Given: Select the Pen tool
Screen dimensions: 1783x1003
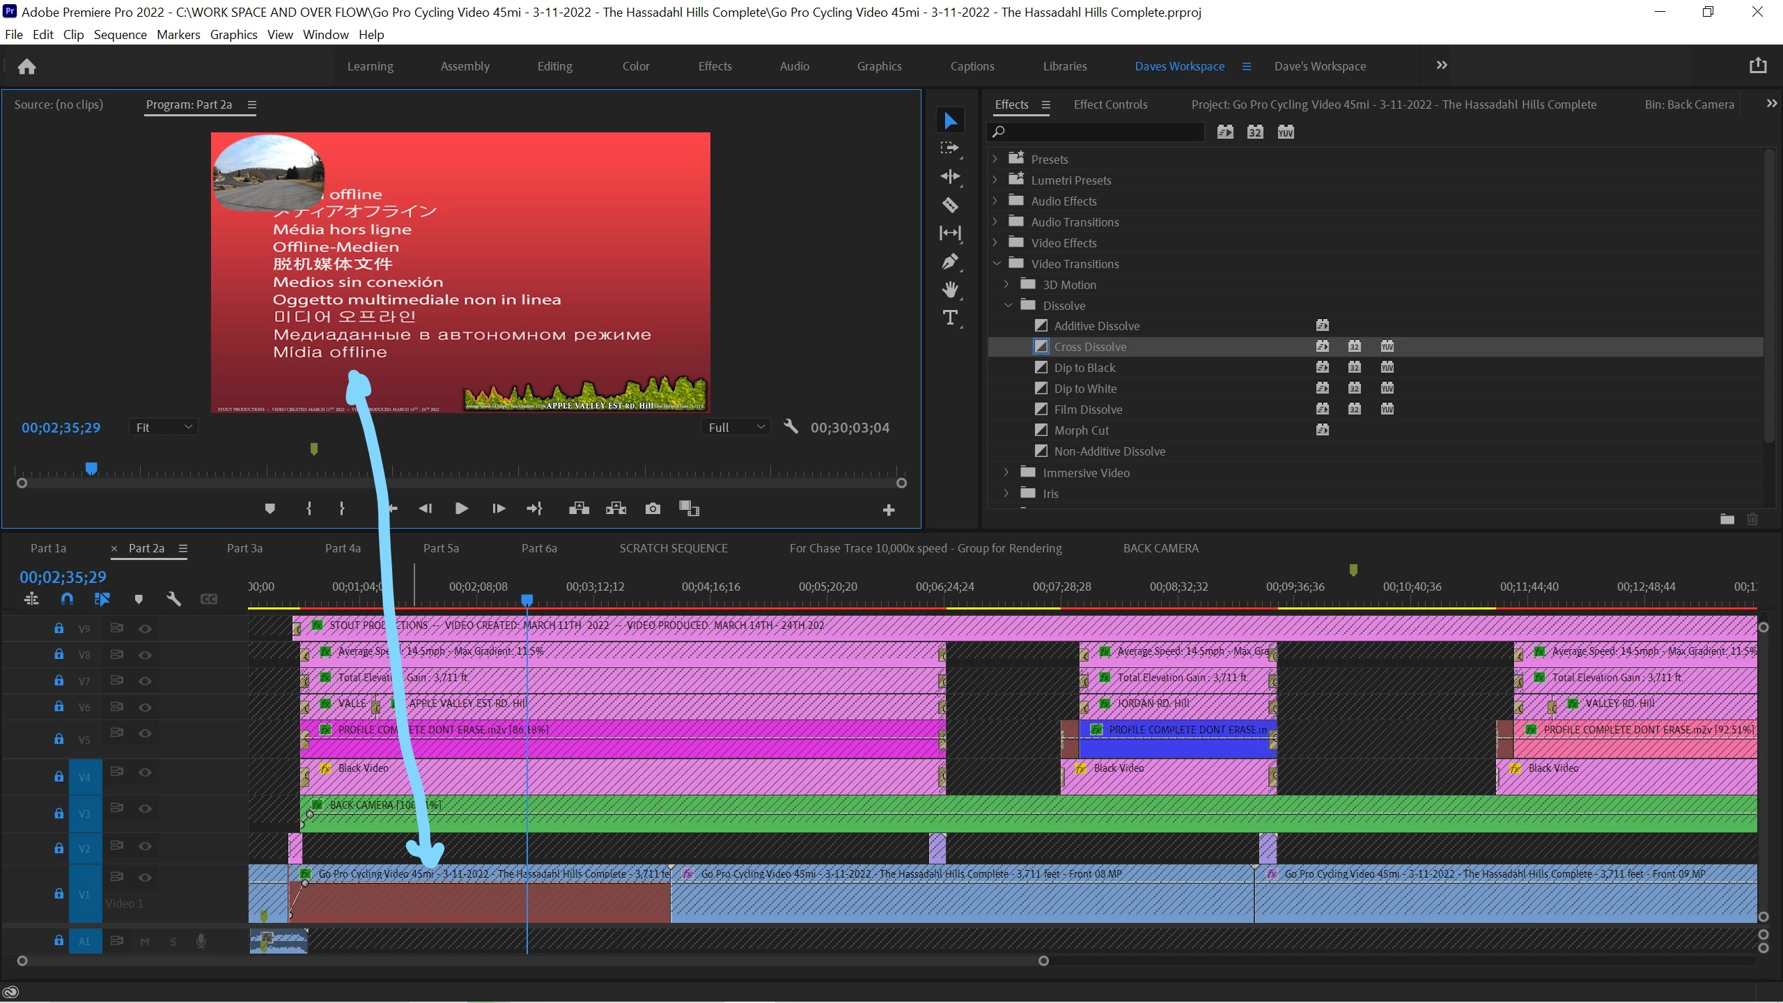Looking at the screenshot, I should click(x=950, y=262).
